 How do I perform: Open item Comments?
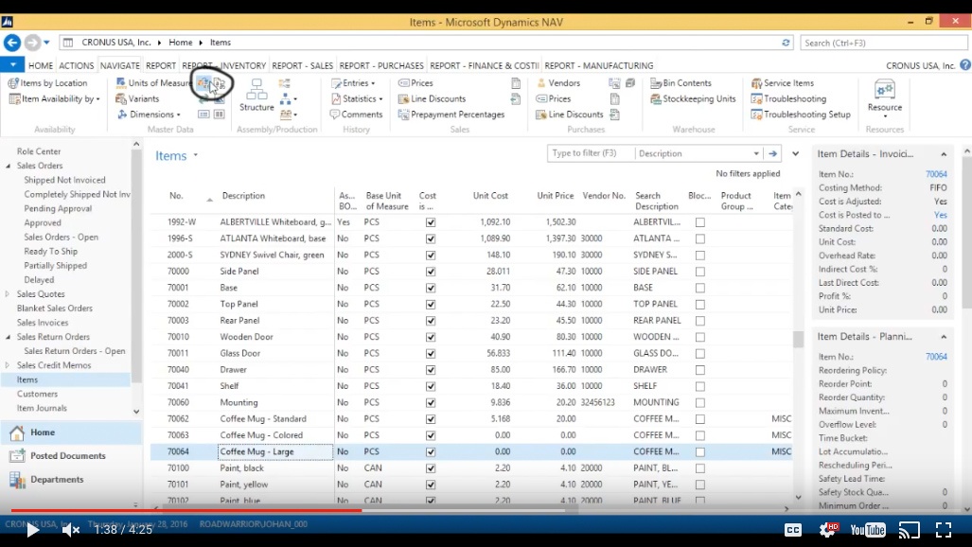(x=357, y=115)
